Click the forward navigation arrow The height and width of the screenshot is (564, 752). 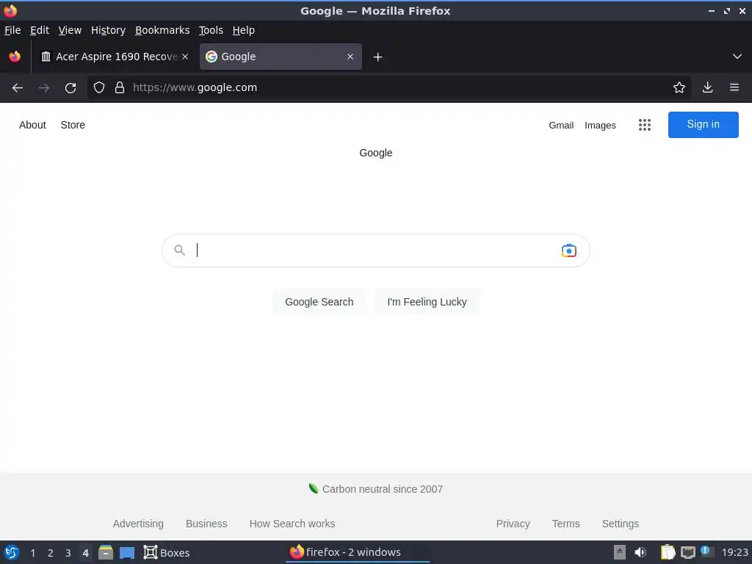tap(44, 88)
